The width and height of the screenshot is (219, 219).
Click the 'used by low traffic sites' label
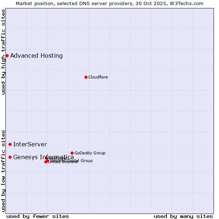click(x=3, y=170)
